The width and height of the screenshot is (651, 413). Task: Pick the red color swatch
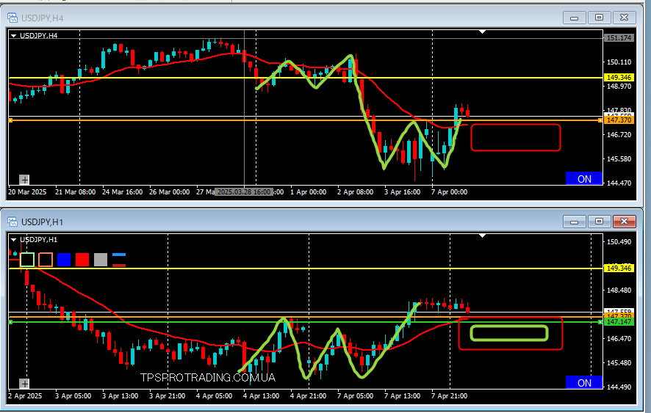pyautogui.click(x=82, y=259)
